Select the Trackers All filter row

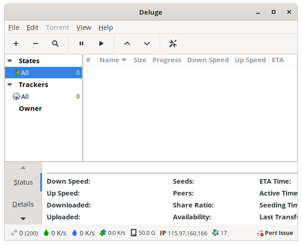pos(43,96)
